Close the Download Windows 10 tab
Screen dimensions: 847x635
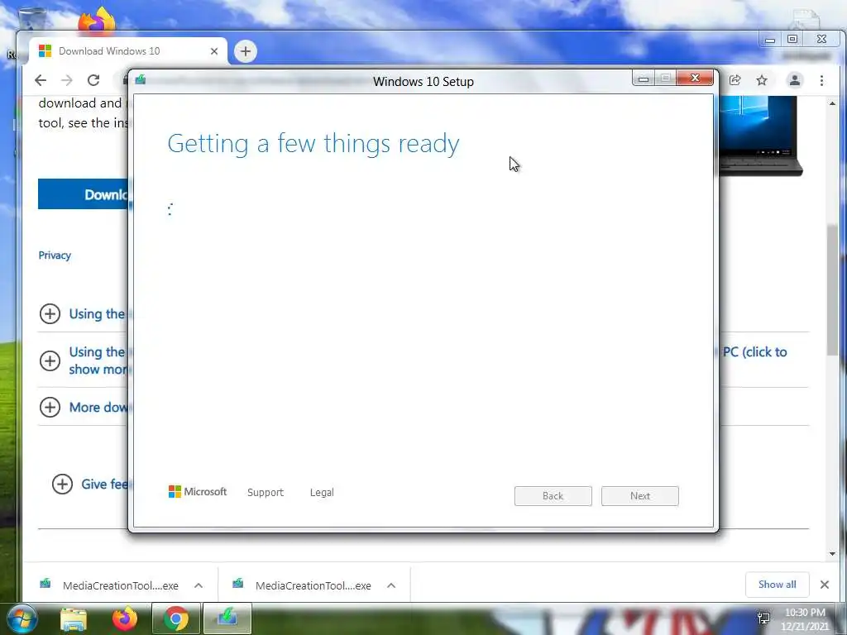tap(214, 51)
